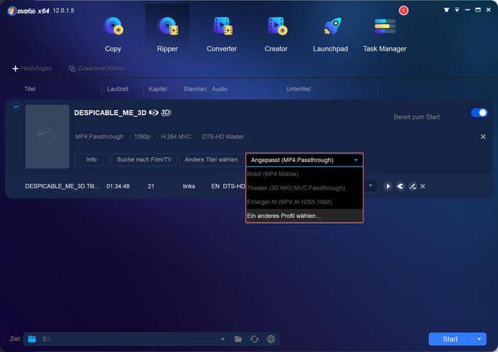Open the skin (shirt) icon in title bar
498x352 pixels.
tap(447, 10)
